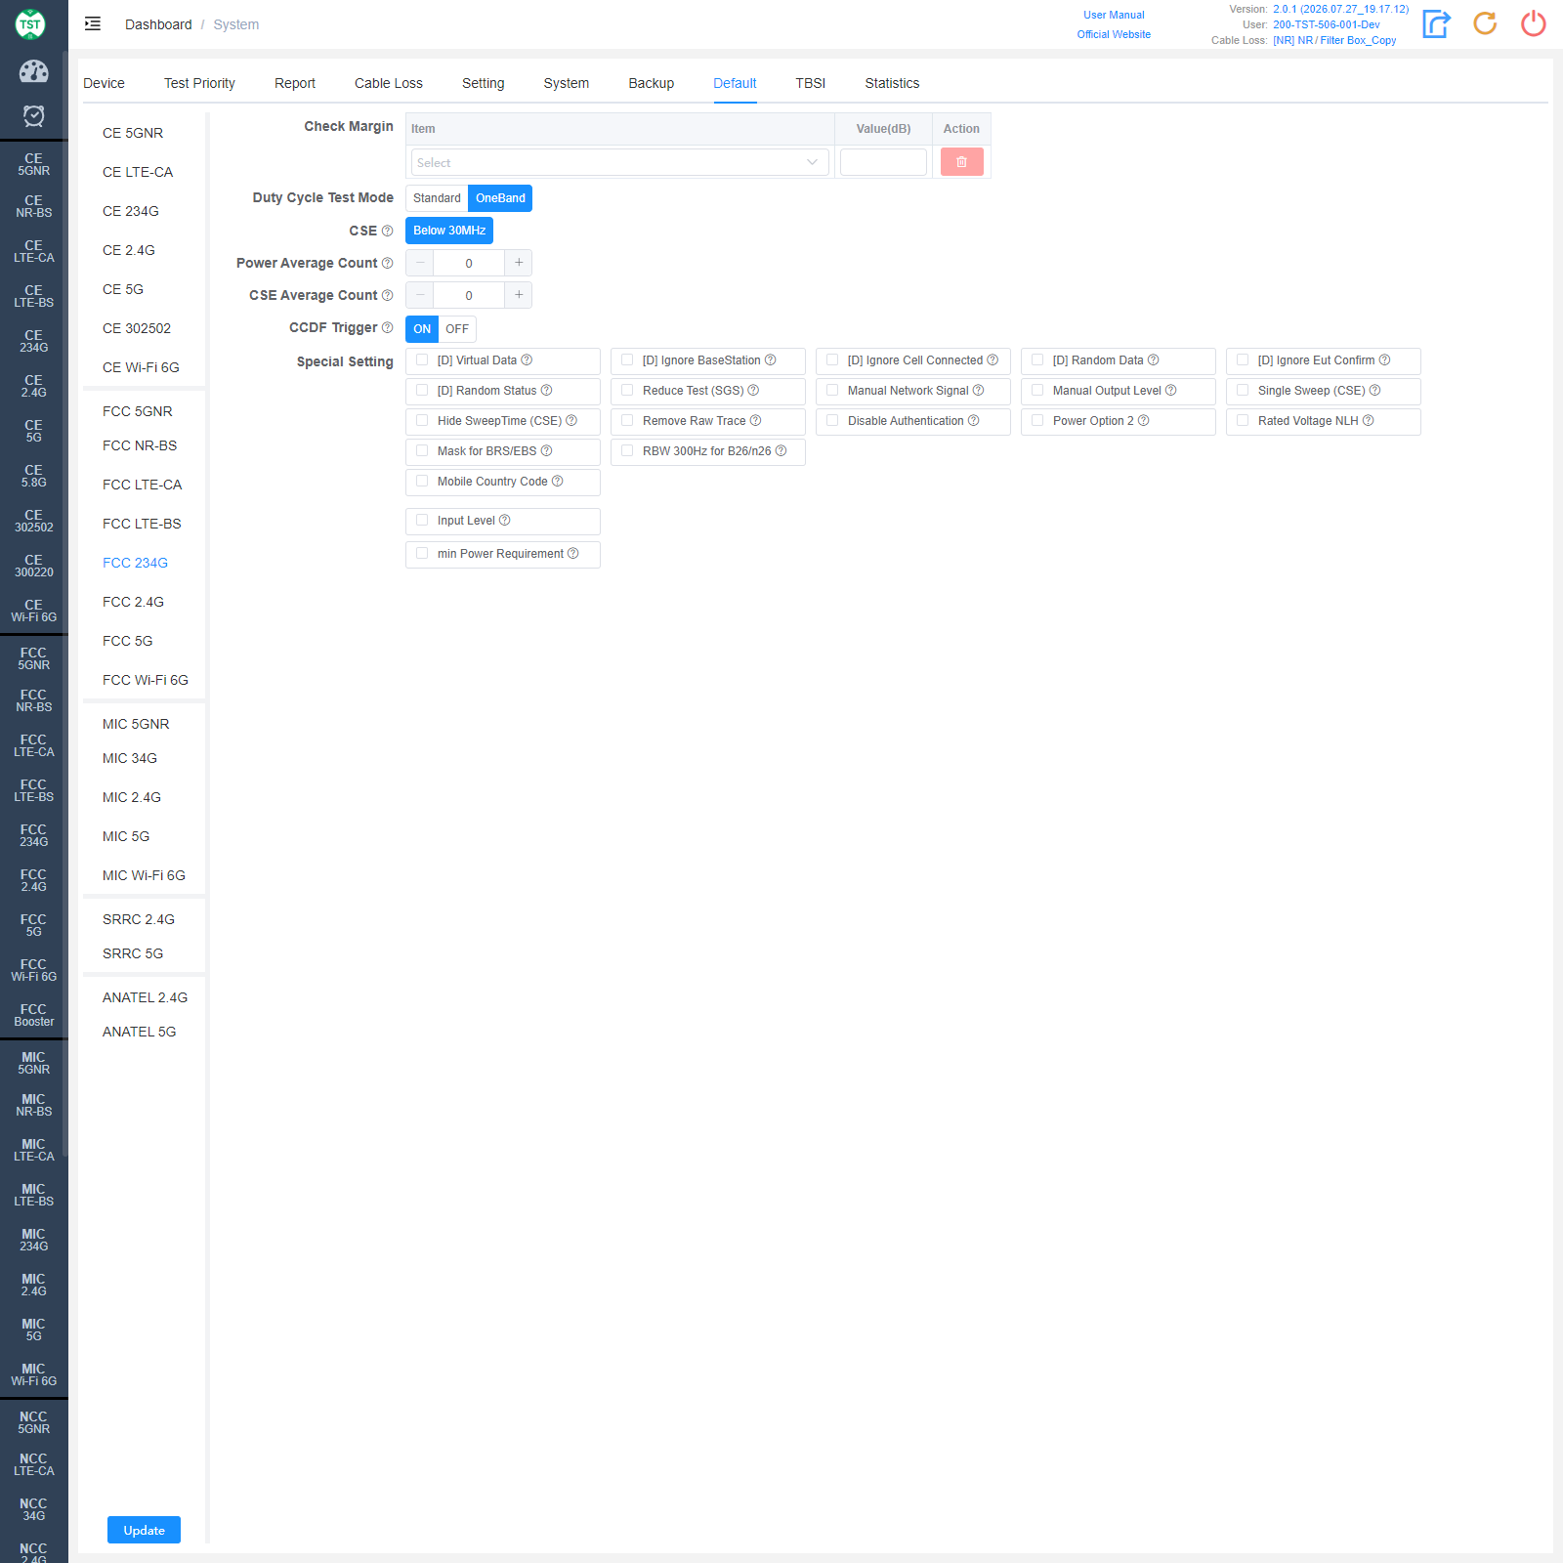Toggle the sidebar collapse hamburger icon
This screenshot has height=1563, width=1563.
[x=93, y=23]
